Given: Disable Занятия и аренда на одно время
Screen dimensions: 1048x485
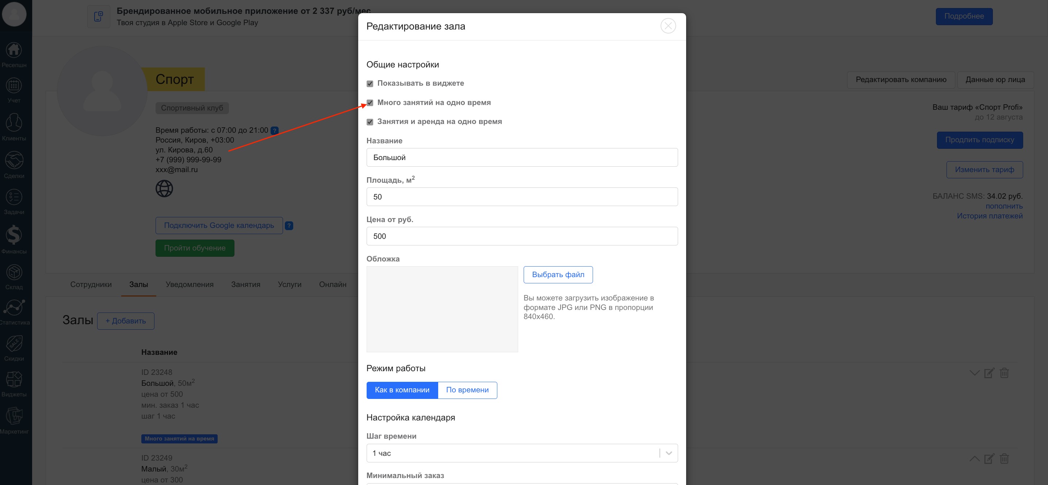Looking at the screenshot, I should tap(370, 122).
